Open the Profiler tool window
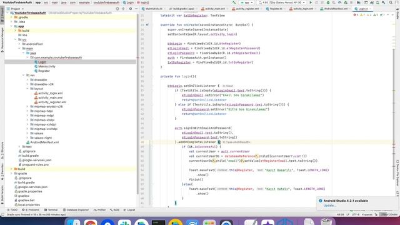This screenshot has height=225, width=400. click(100, 210)
